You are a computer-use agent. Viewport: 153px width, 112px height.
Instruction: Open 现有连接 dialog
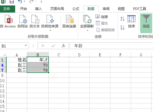pos(69,21)
